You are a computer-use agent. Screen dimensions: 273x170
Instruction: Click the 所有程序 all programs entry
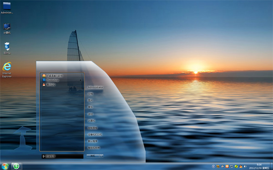pos(62,156)
